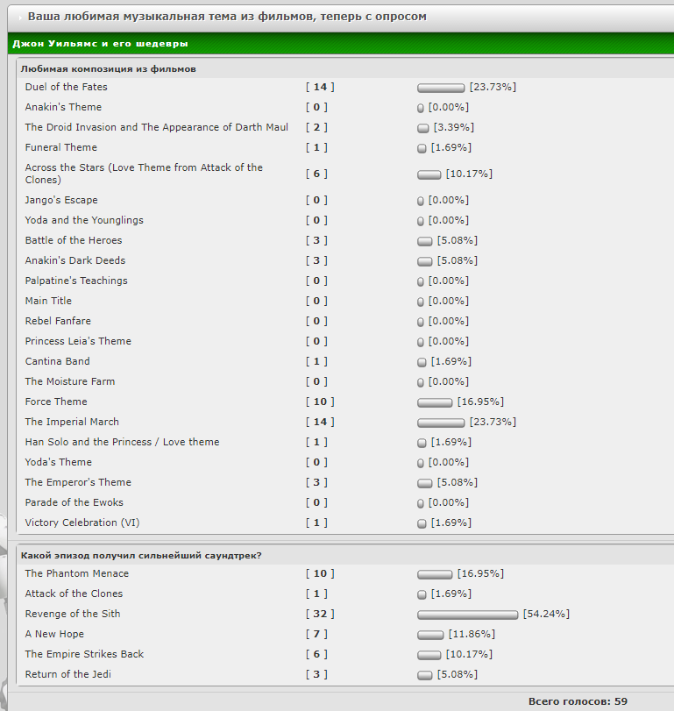
Task: Click 'Han Solo and the Princess / Love theme'
Action: coord(123,442)
